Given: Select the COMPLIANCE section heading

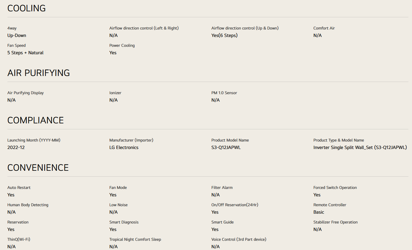Looking at the screenshot, I should [36, 120].
